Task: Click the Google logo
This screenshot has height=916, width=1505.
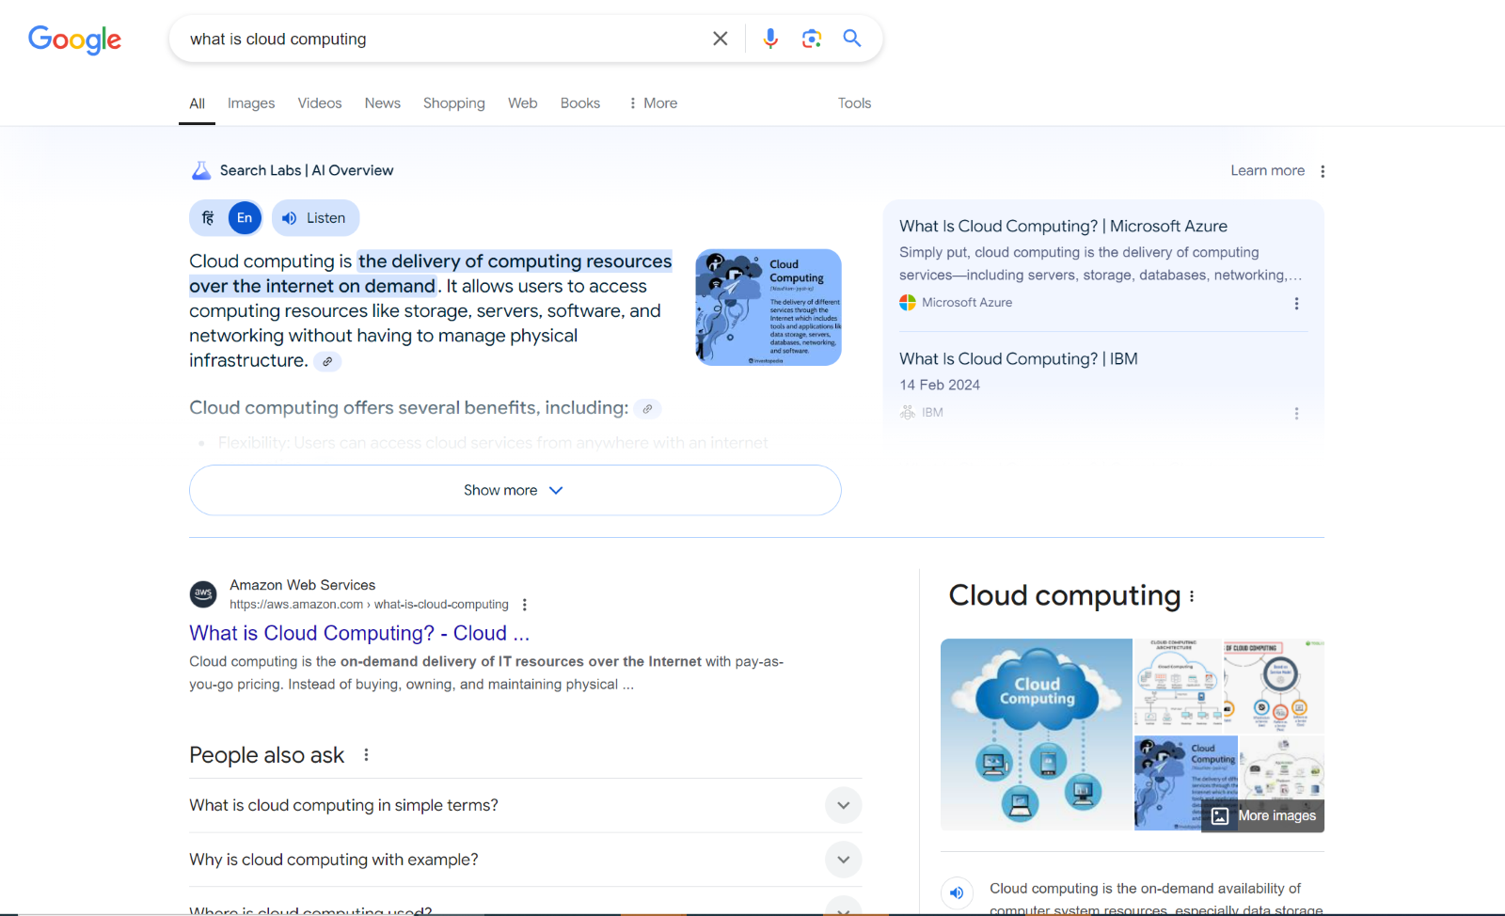Action: (74, 39)
